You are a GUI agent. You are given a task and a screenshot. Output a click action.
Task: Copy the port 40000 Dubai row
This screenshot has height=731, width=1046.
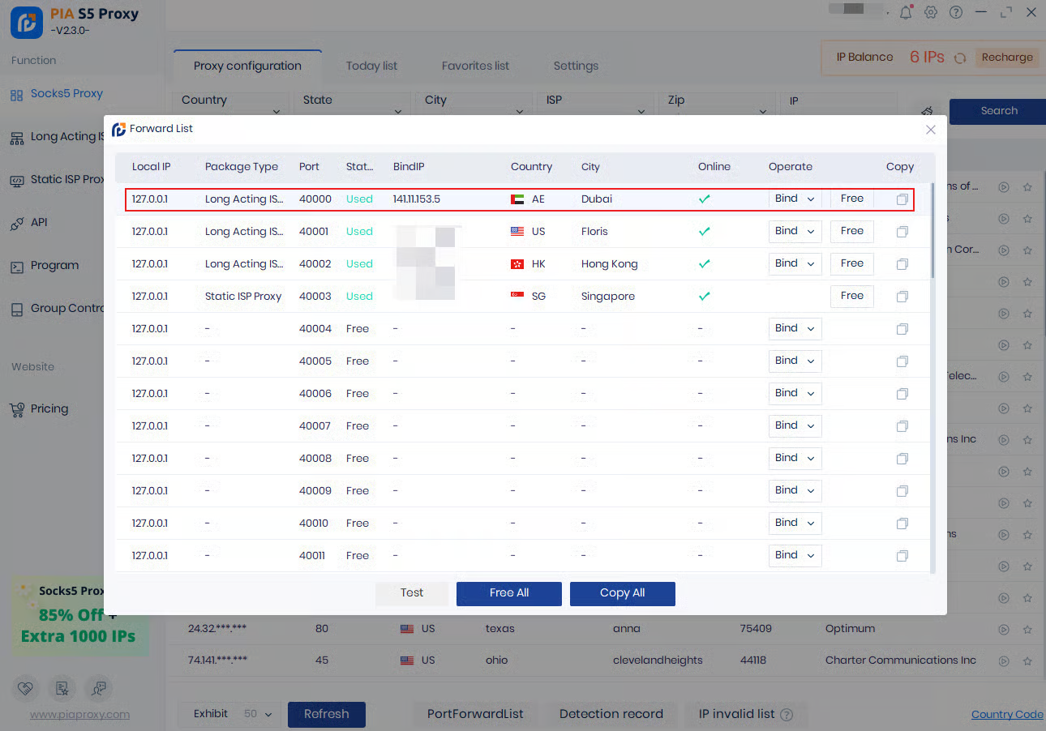902,199
